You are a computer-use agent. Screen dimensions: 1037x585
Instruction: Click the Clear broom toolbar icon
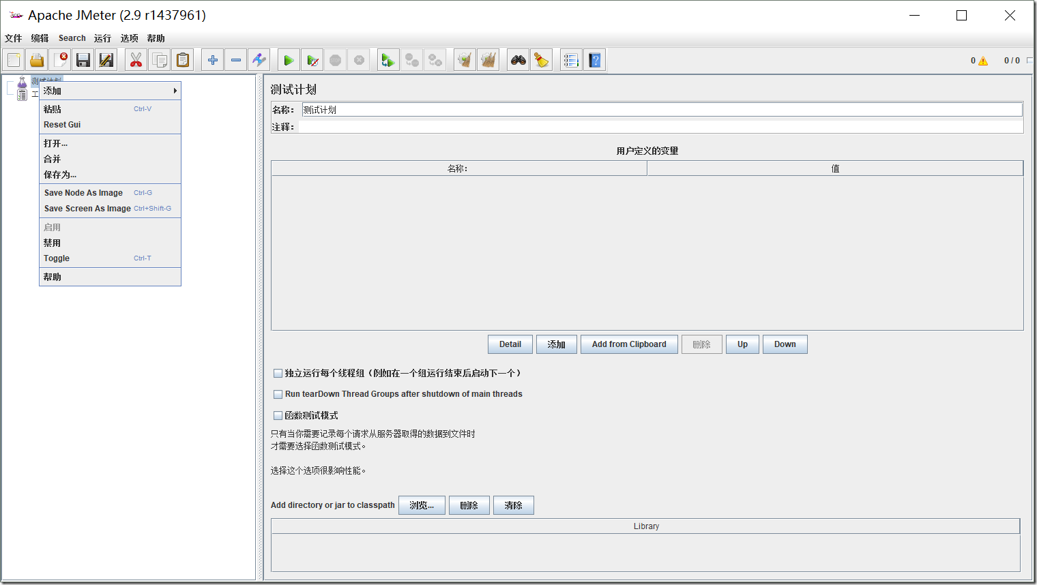[x=465, y=60]
